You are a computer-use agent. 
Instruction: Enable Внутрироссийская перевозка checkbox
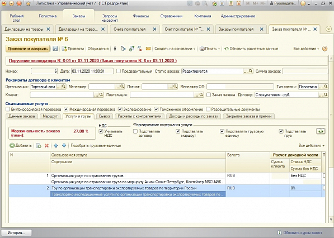(8, 110)
